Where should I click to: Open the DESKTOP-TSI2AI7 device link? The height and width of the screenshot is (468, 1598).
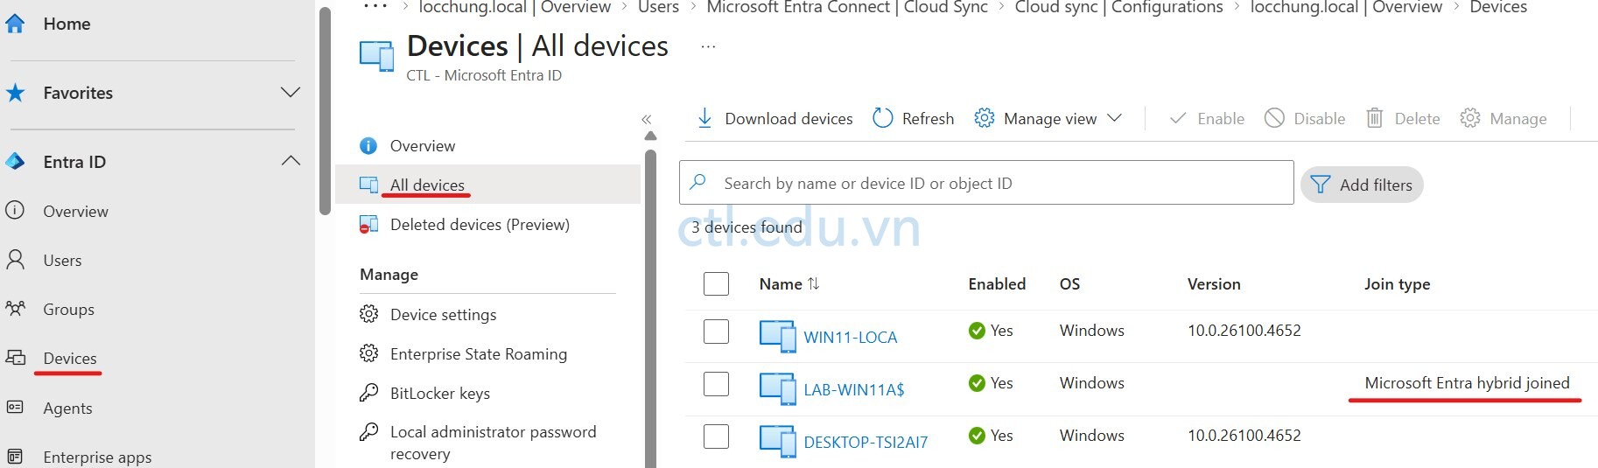(866, 442)
